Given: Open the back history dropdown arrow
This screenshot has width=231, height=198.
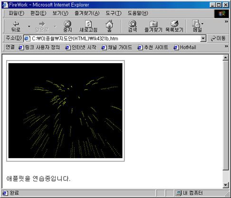Looking at the screenshot, I should pyautogui.click(x=29, y=26).
